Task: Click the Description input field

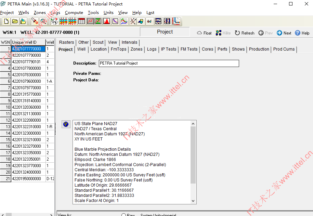Action: (x=169, y=63)
